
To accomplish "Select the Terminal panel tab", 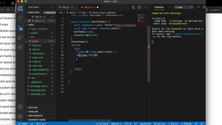I will click(159, 7).
